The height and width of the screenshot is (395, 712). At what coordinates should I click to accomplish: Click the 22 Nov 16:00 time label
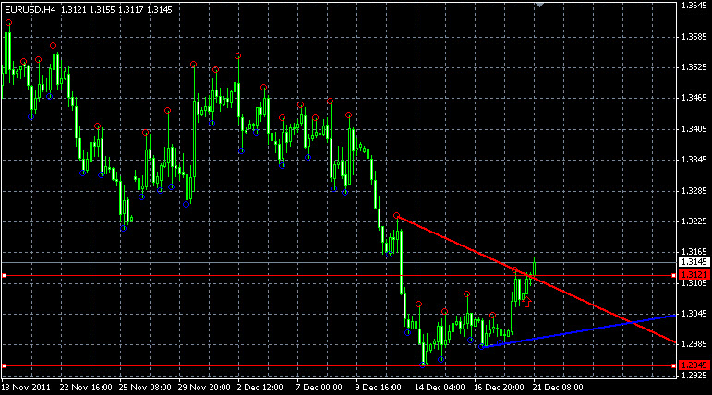tap(86, 388)
